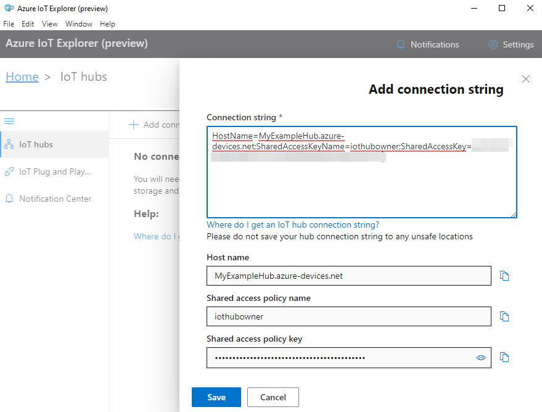Open the View menu
The height and width of the screenshot is (412, 542).
49,23
